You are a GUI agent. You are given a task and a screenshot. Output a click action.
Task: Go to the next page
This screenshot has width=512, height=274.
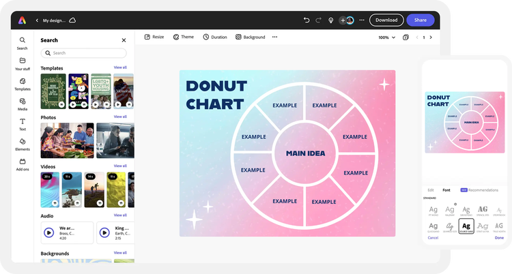pos(431,37)
